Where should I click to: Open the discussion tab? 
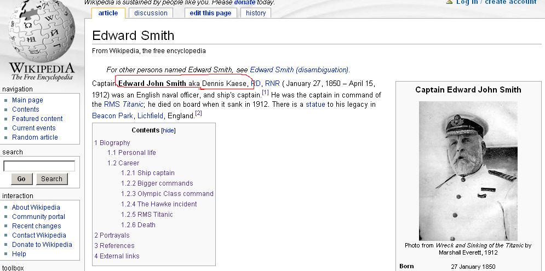coord(151,13)
